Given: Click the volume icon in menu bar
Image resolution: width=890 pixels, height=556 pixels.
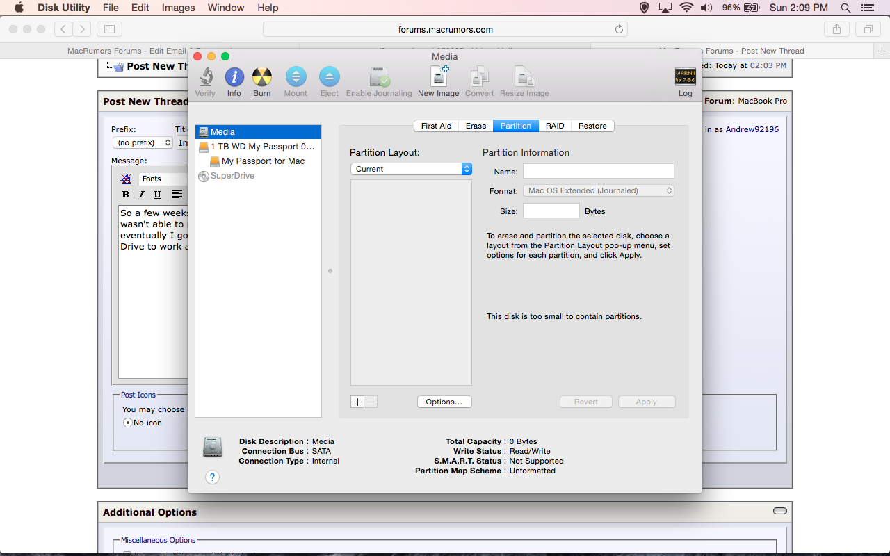Looking at the screenshot, I should coord(706,8).
